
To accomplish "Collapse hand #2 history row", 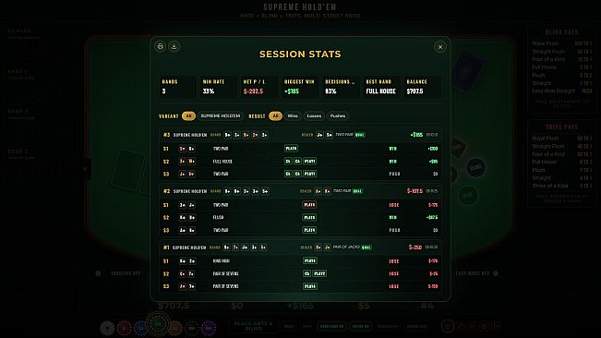I will click(300, 191).
